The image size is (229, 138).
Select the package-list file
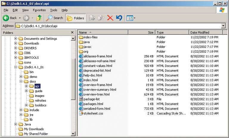[92, 99]
